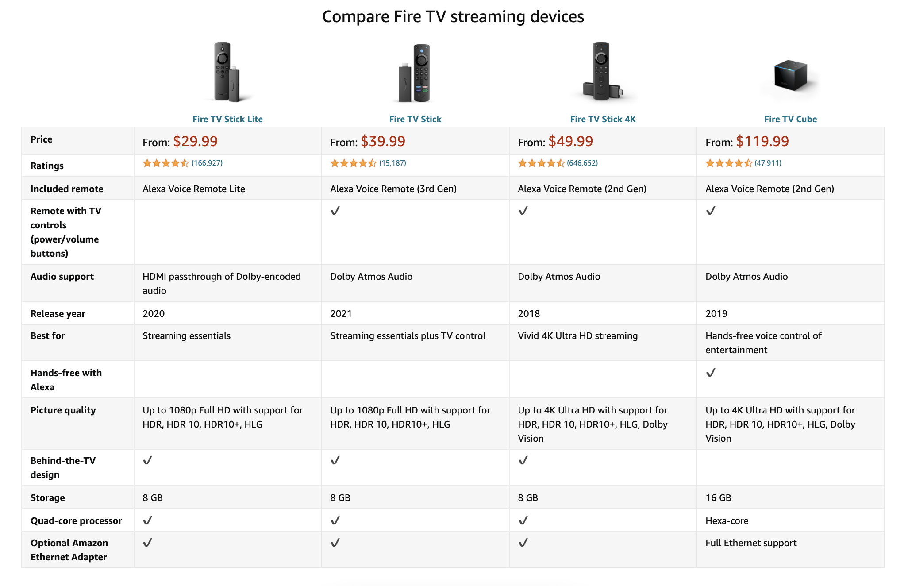Open the Fire TV Cube link
Viewport: 908px width, 586px height.
tap(790, 119)
